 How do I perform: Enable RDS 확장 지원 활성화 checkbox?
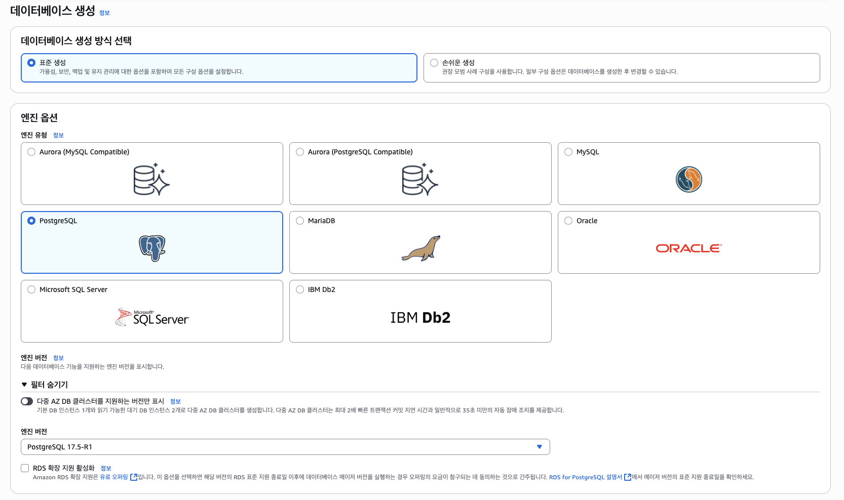25,468
